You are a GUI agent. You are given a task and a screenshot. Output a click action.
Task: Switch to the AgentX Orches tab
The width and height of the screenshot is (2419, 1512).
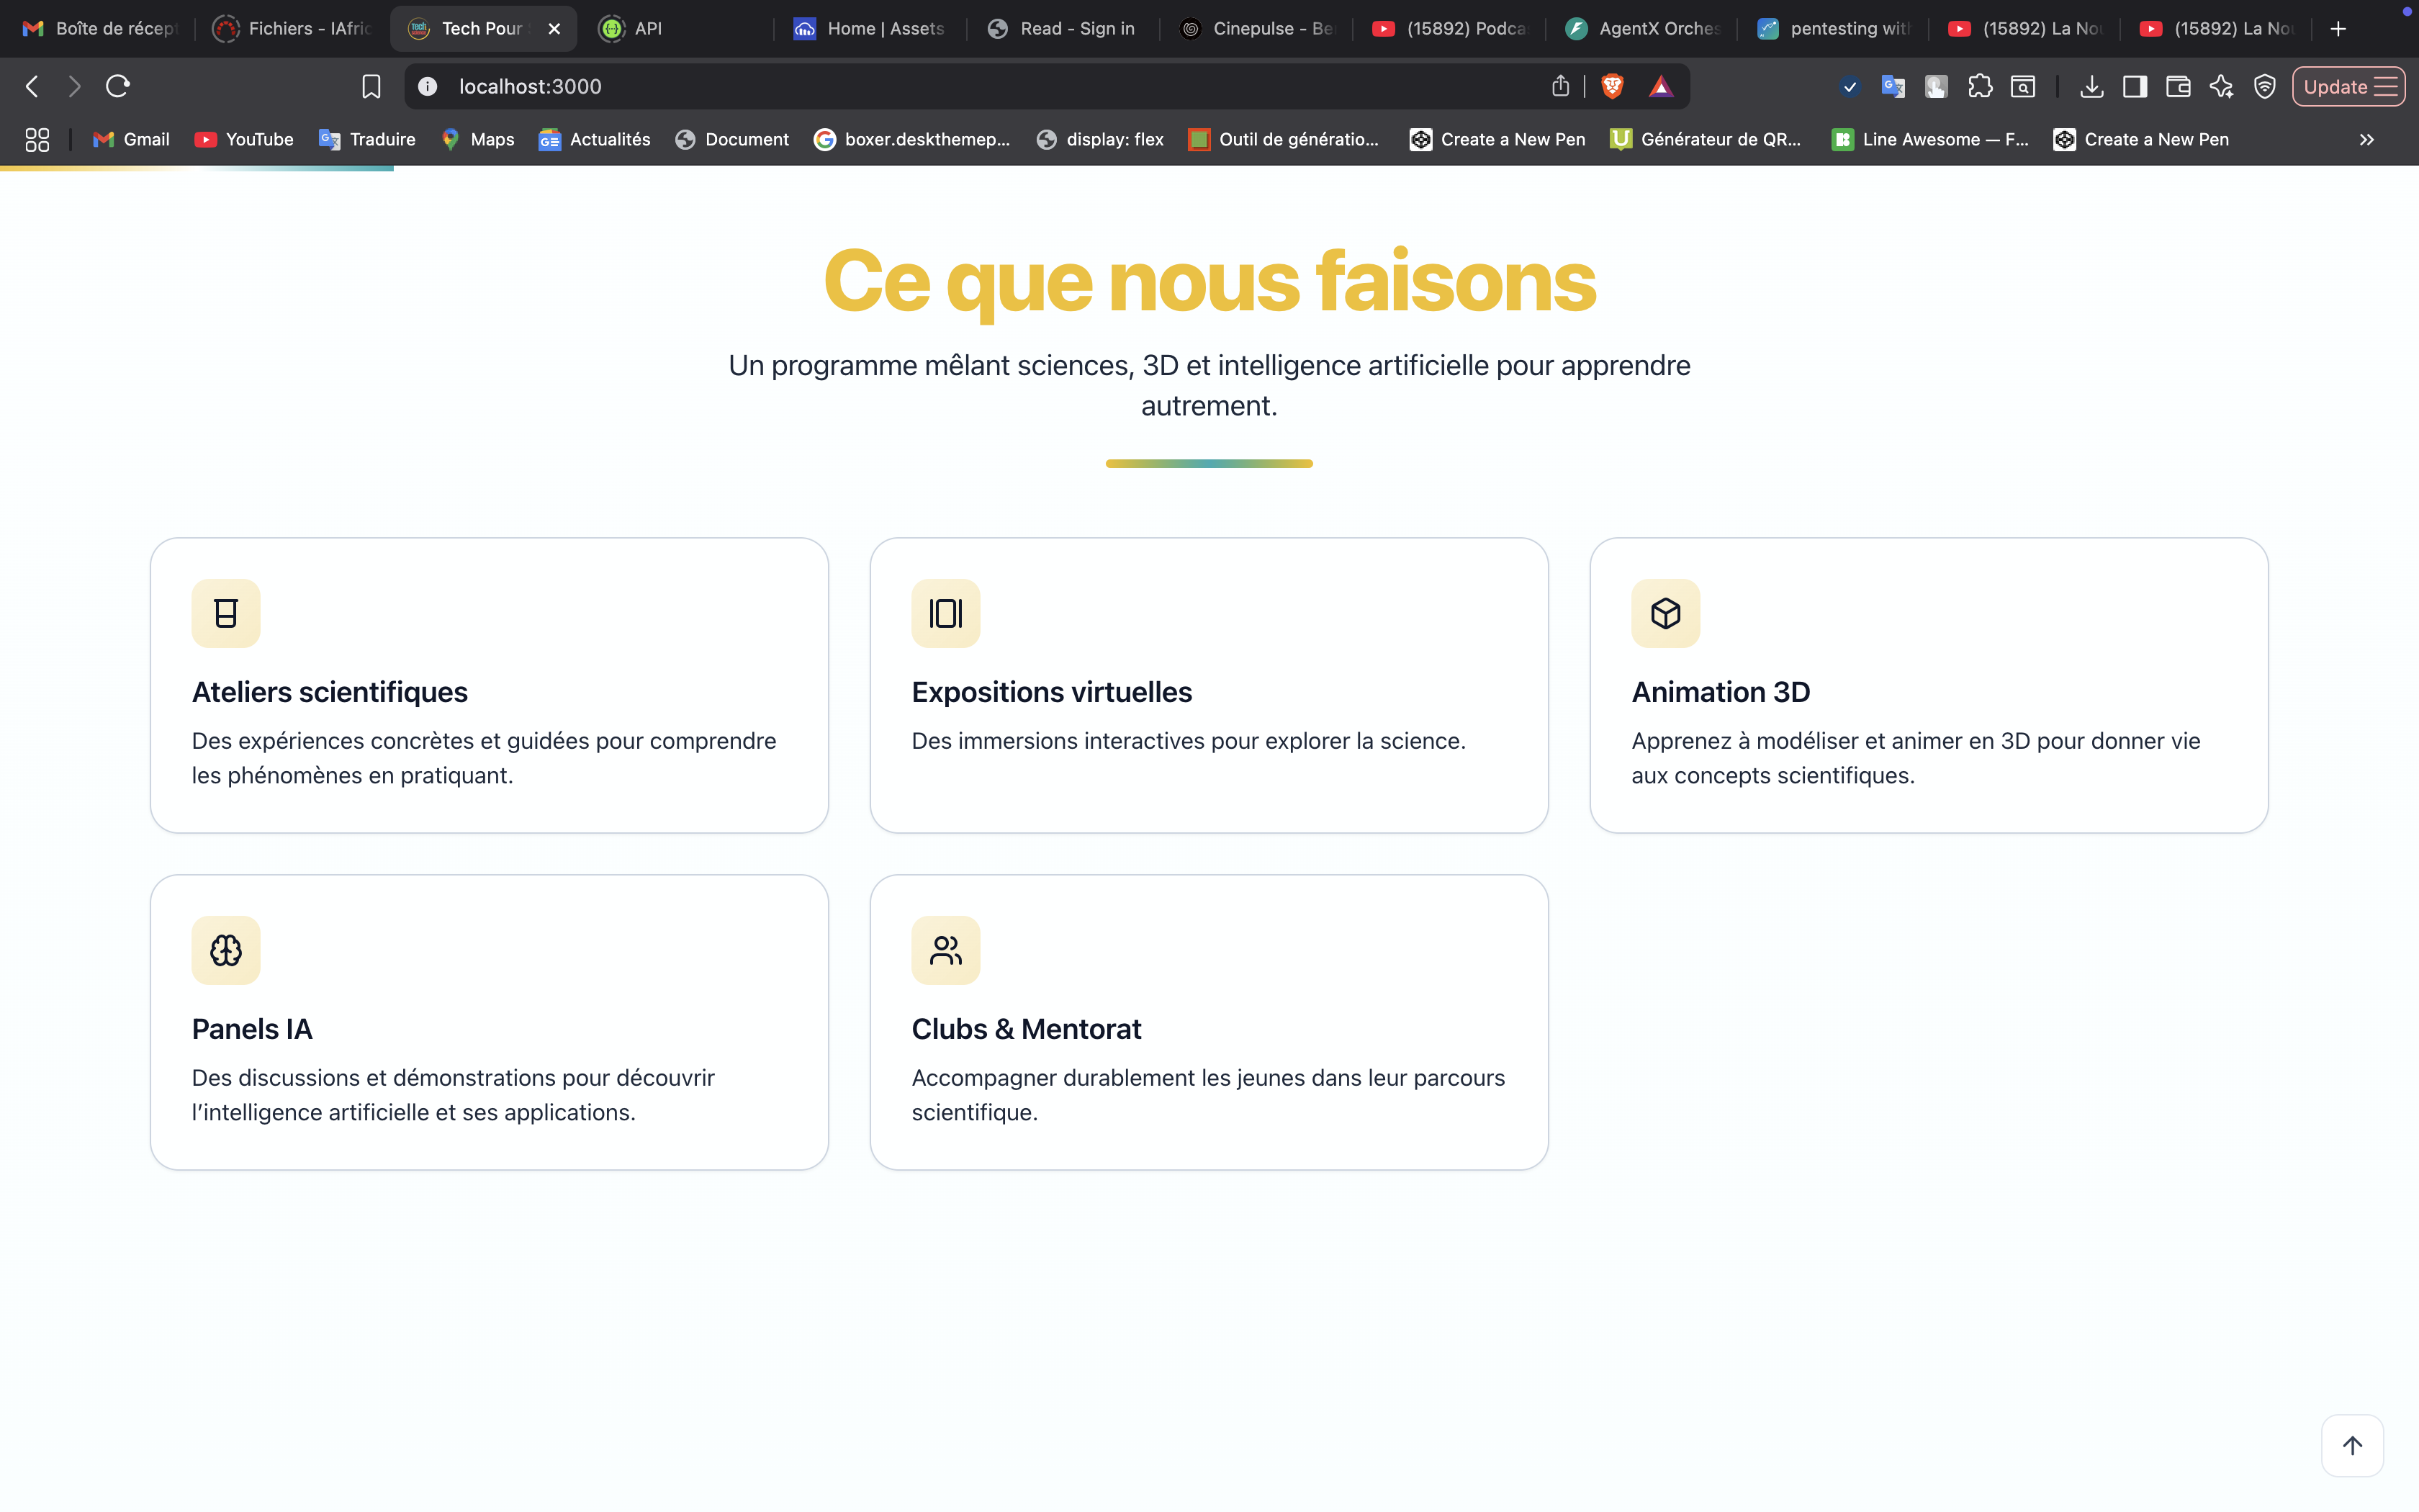pyautogui.click(x=1641, y=28)
